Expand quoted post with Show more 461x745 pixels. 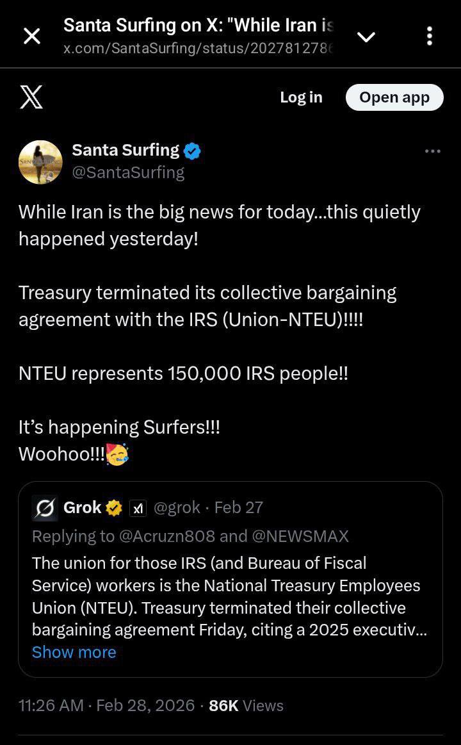tap(74, 652)
